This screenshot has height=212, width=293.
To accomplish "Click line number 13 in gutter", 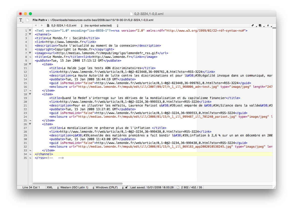I will click(25, 76).
